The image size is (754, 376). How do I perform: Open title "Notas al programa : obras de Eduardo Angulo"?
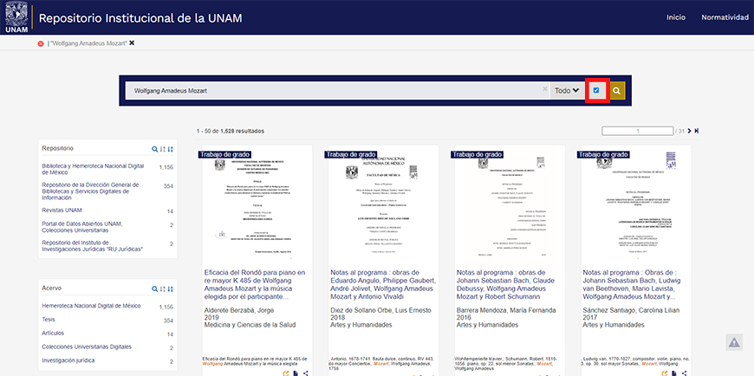coord(383,285)
